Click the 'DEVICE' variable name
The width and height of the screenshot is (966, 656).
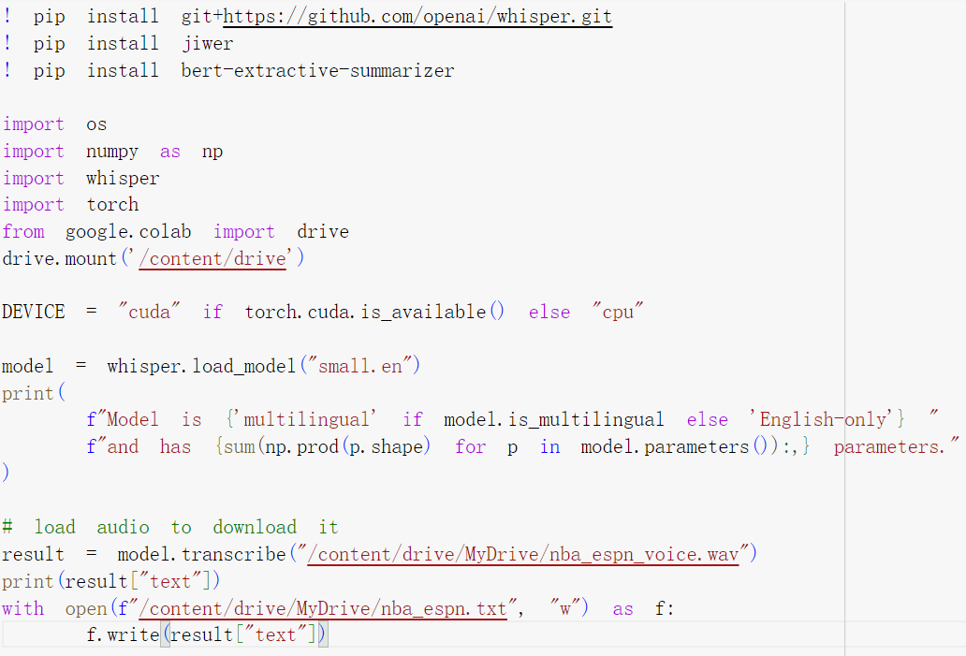pyautogui.click(x=34, y=312)
